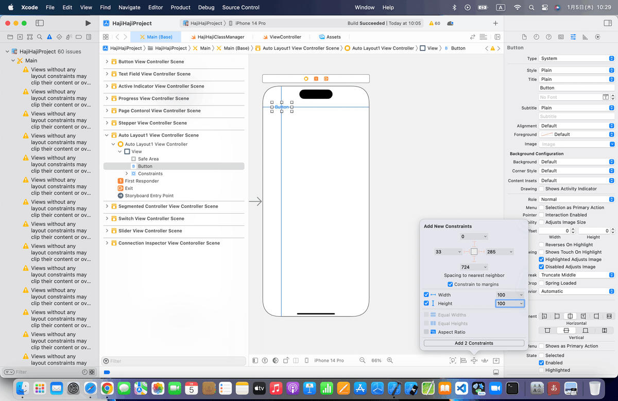Open Finder from the Dock

coord(23,388)
